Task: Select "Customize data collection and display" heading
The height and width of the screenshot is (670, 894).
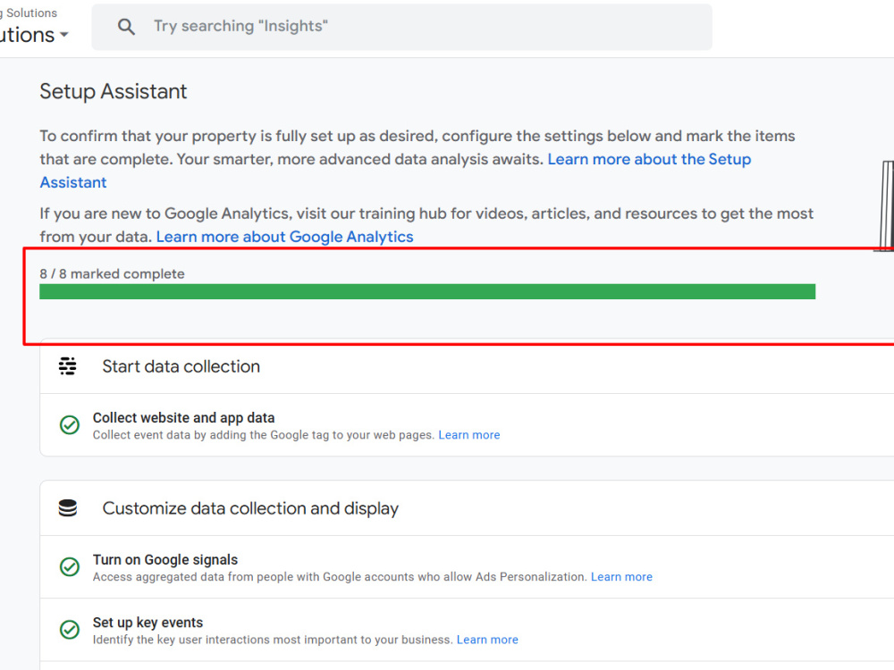Action: [x=250, y=508]
